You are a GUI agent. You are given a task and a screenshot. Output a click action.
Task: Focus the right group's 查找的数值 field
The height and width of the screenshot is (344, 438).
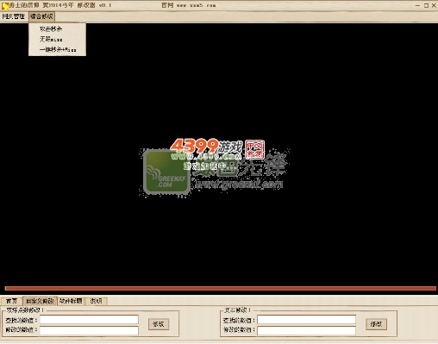[306, 320]
